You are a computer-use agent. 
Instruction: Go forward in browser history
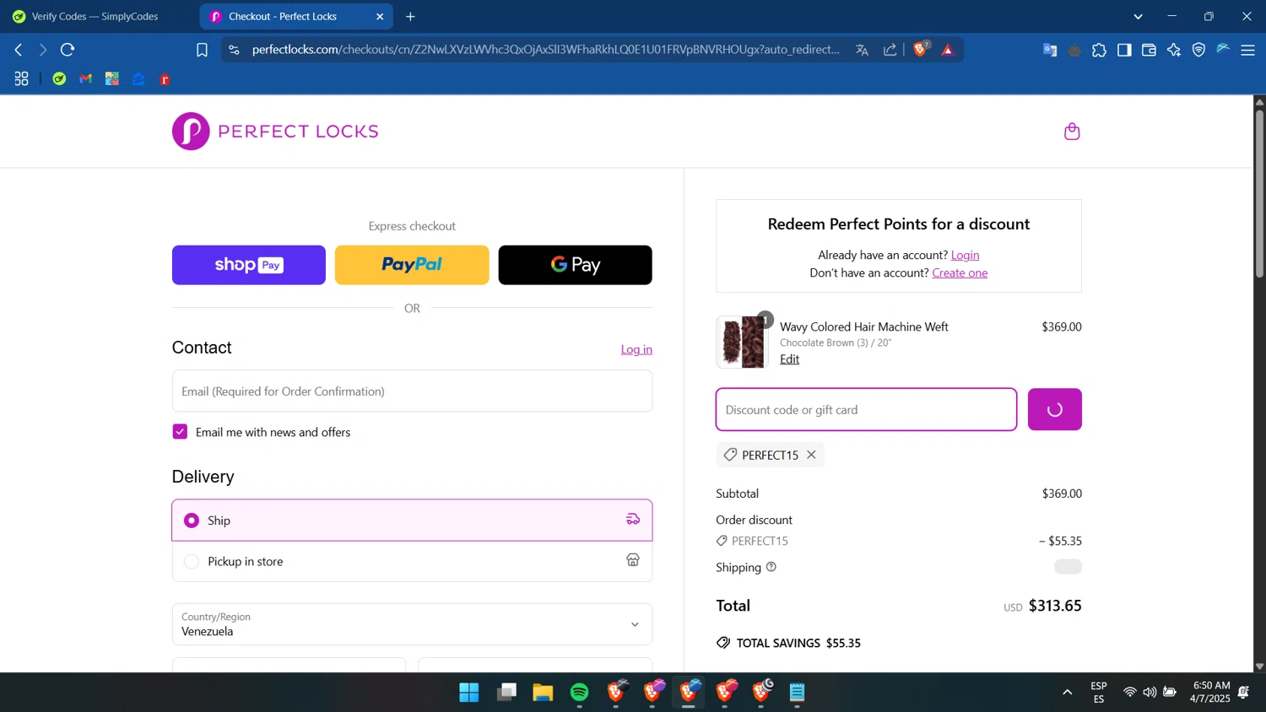point(42,50)
